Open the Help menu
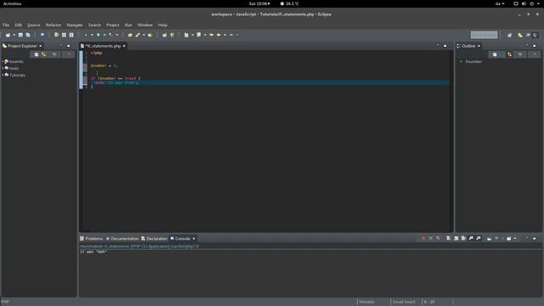This screenshot has height=306, width=544. point(162,25)
